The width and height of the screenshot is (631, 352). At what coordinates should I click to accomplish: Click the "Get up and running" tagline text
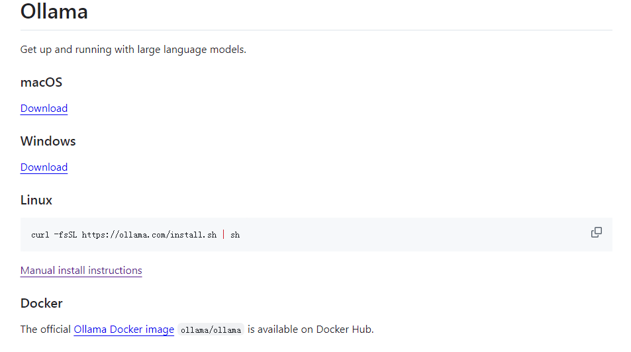coord(60,50)
